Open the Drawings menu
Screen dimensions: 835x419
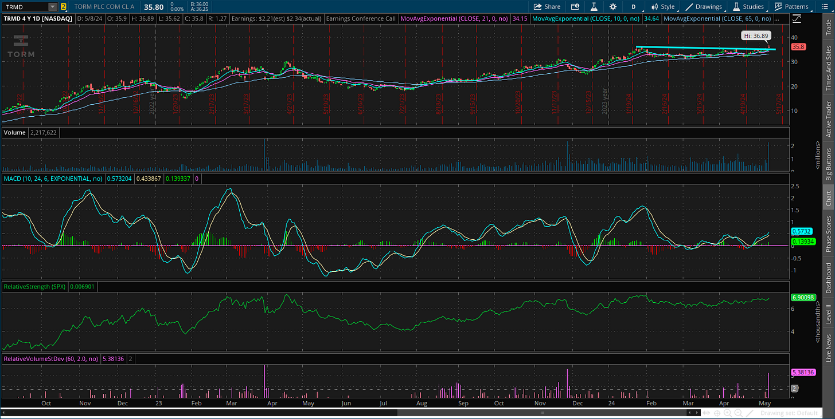[704, 7]
